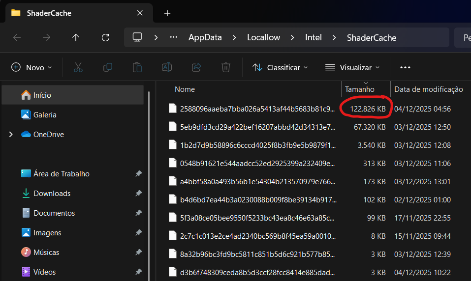The height and width of the screenshot is (281, 471).
Task: Sort by Tamanho column header
Action: (360, 89)
